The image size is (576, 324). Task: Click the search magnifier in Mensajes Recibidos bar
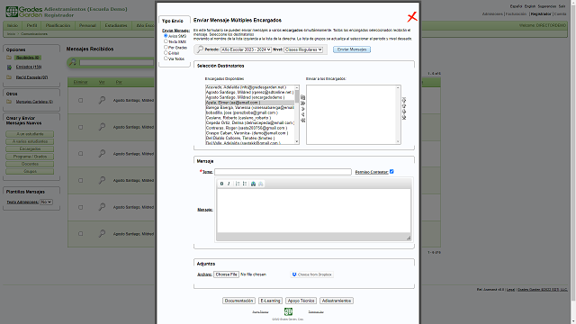point(73,62)
